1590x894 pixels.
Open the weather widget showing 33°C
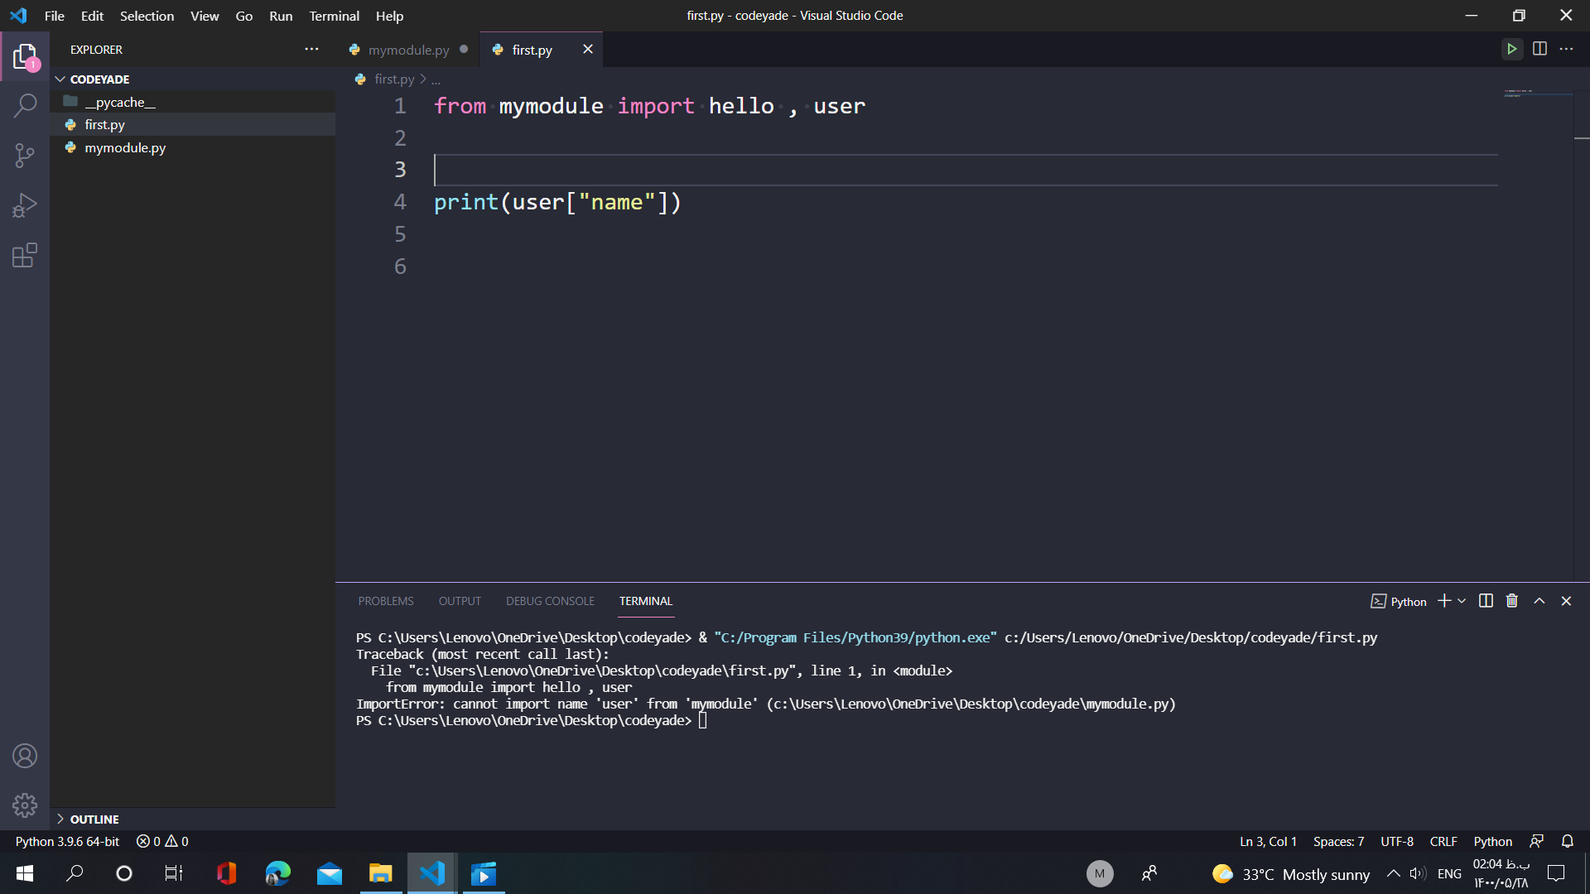click(x=1290, y=874)
